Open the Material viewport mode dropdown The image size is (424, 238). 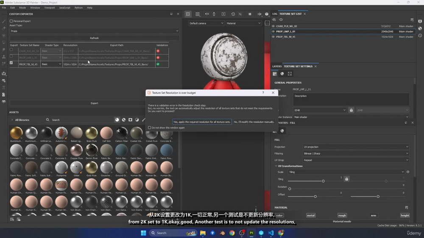(x=244, y=23)
